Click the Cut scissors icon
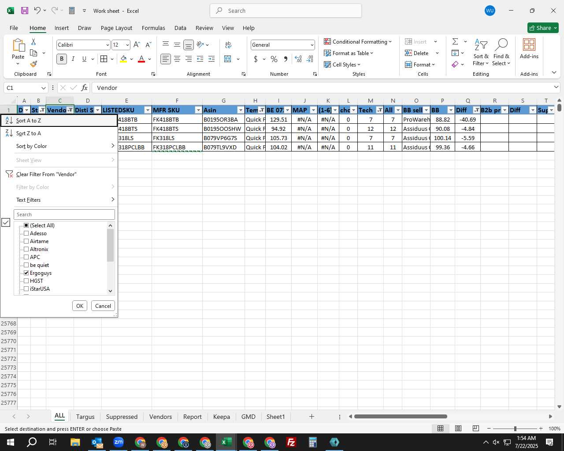The width and height of the screenshot is (564, 451). pyautogui.click(x=33, y=41)
